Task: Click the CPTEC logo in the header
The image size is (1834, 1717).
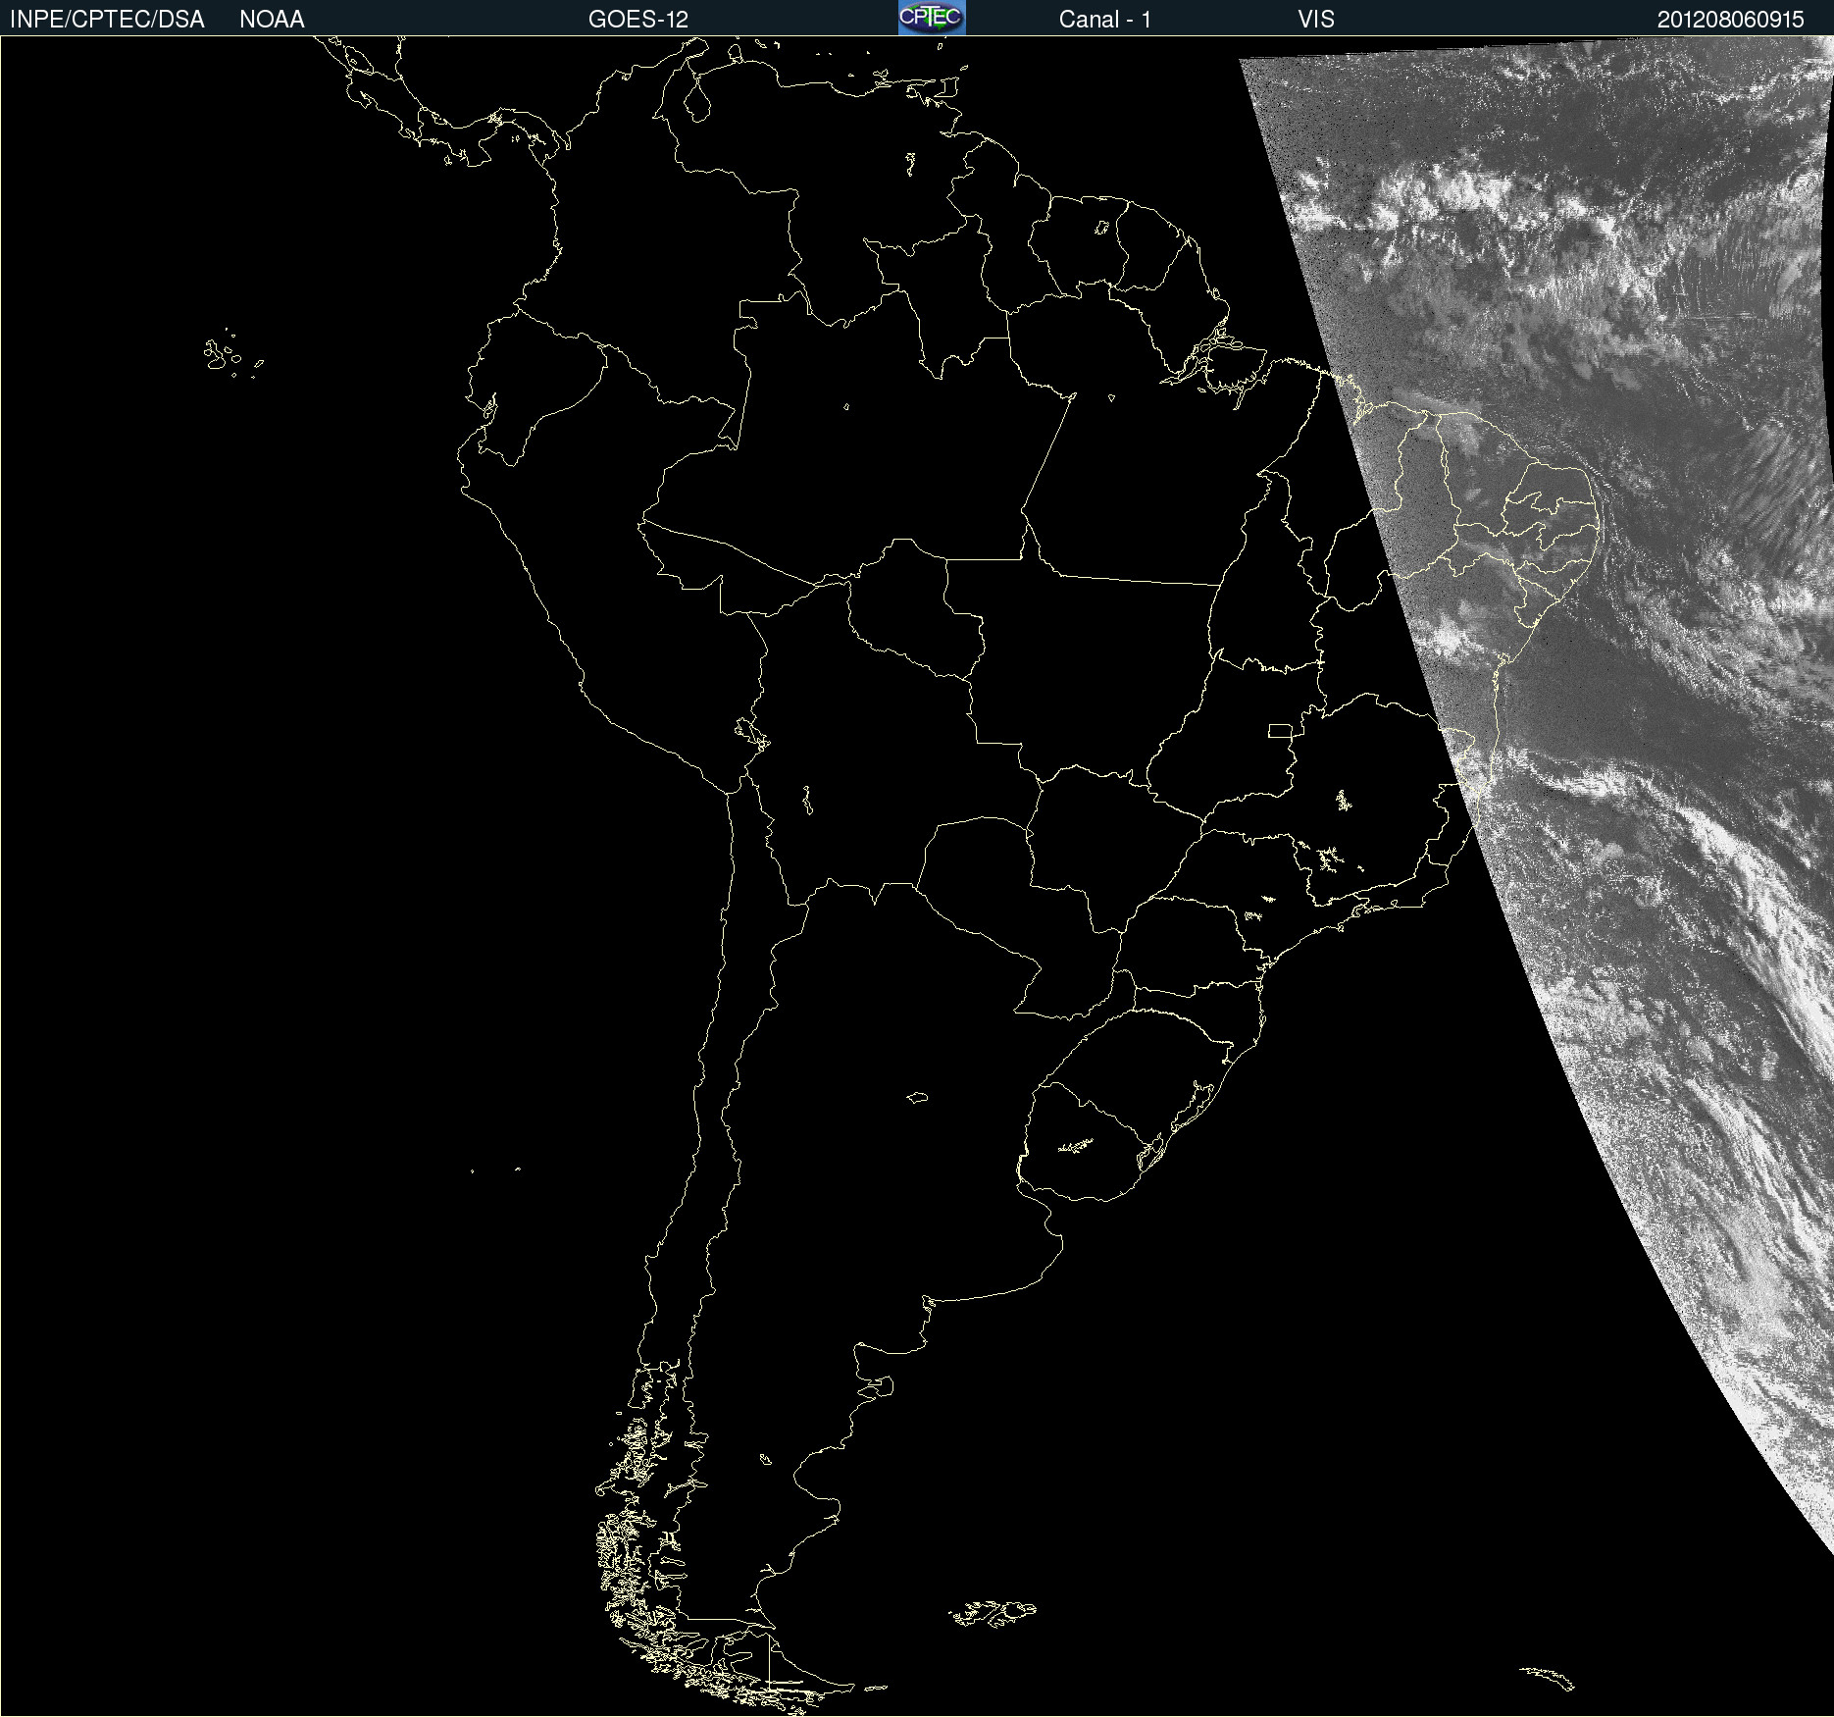Action: 932,18
